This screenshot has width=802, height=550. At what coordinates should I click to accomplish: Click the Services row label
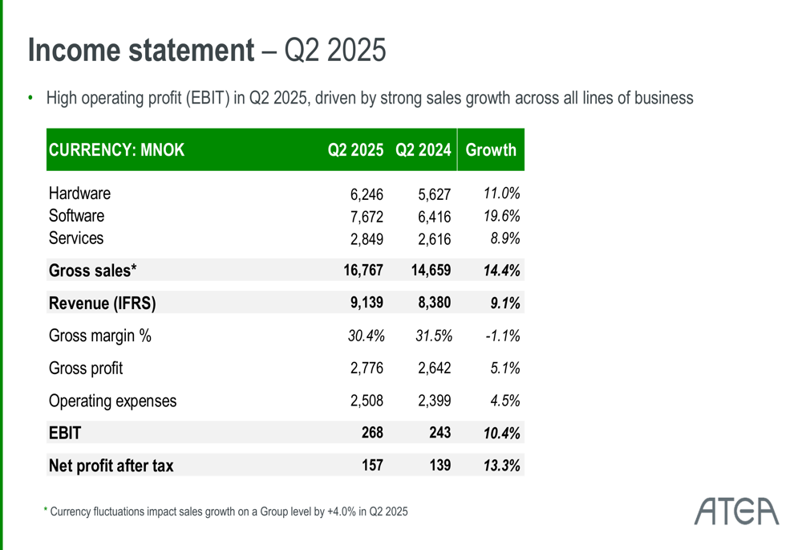(76, 238)
